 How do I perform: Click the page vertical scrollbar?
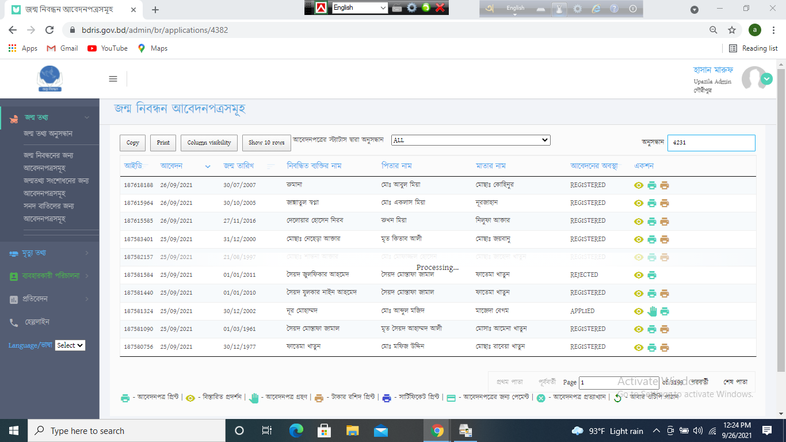[781, 230]
